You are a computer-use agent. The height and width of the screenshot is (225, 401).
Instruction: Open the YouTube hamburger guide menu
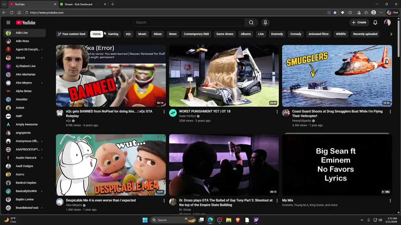8,22
